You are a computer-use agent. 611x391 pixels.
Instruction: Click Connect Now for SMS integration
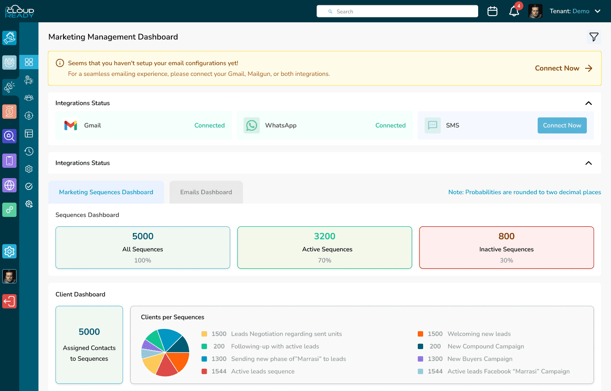[562, 125]
